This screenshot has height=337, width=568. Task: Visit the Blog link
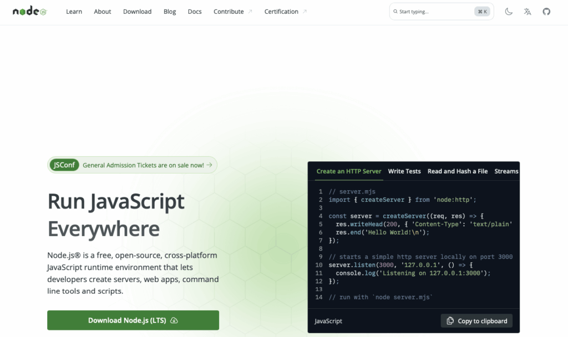click(x=170, y=12)
